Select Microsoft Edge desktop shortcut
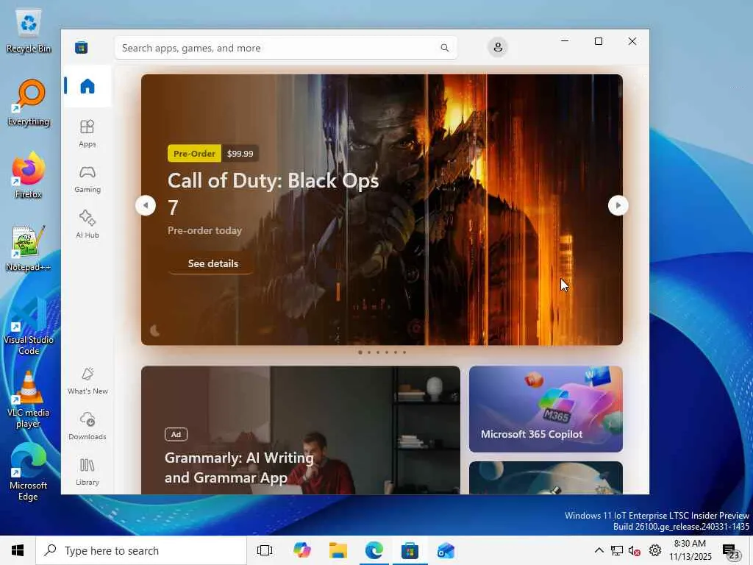Screen dimensions: 753x565 click(x=29, y=473)
